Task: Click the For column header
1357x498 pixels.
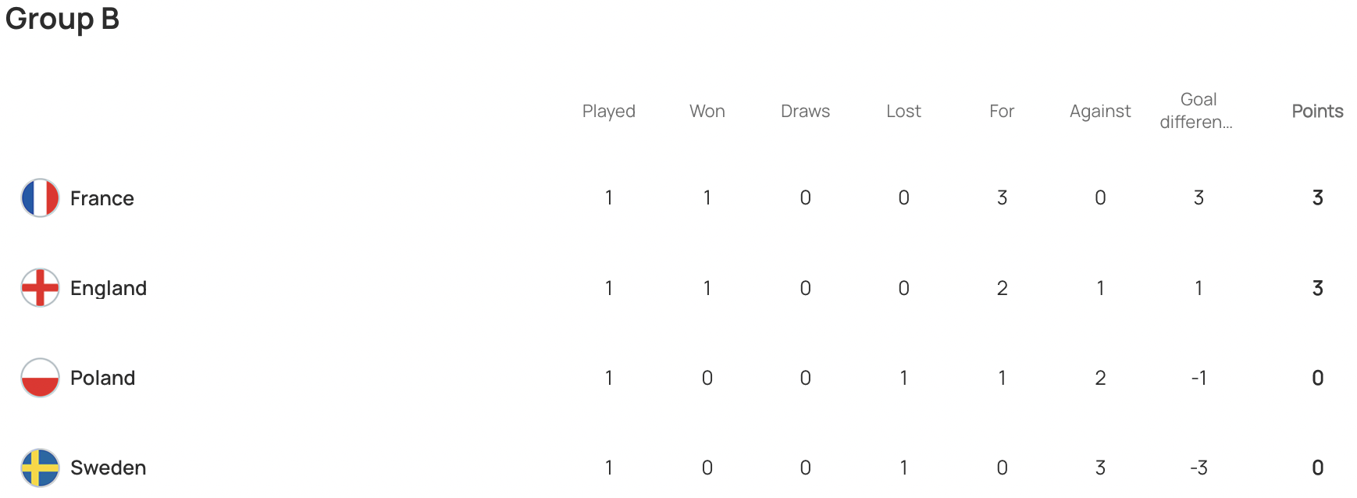Action: point(1002,111)
